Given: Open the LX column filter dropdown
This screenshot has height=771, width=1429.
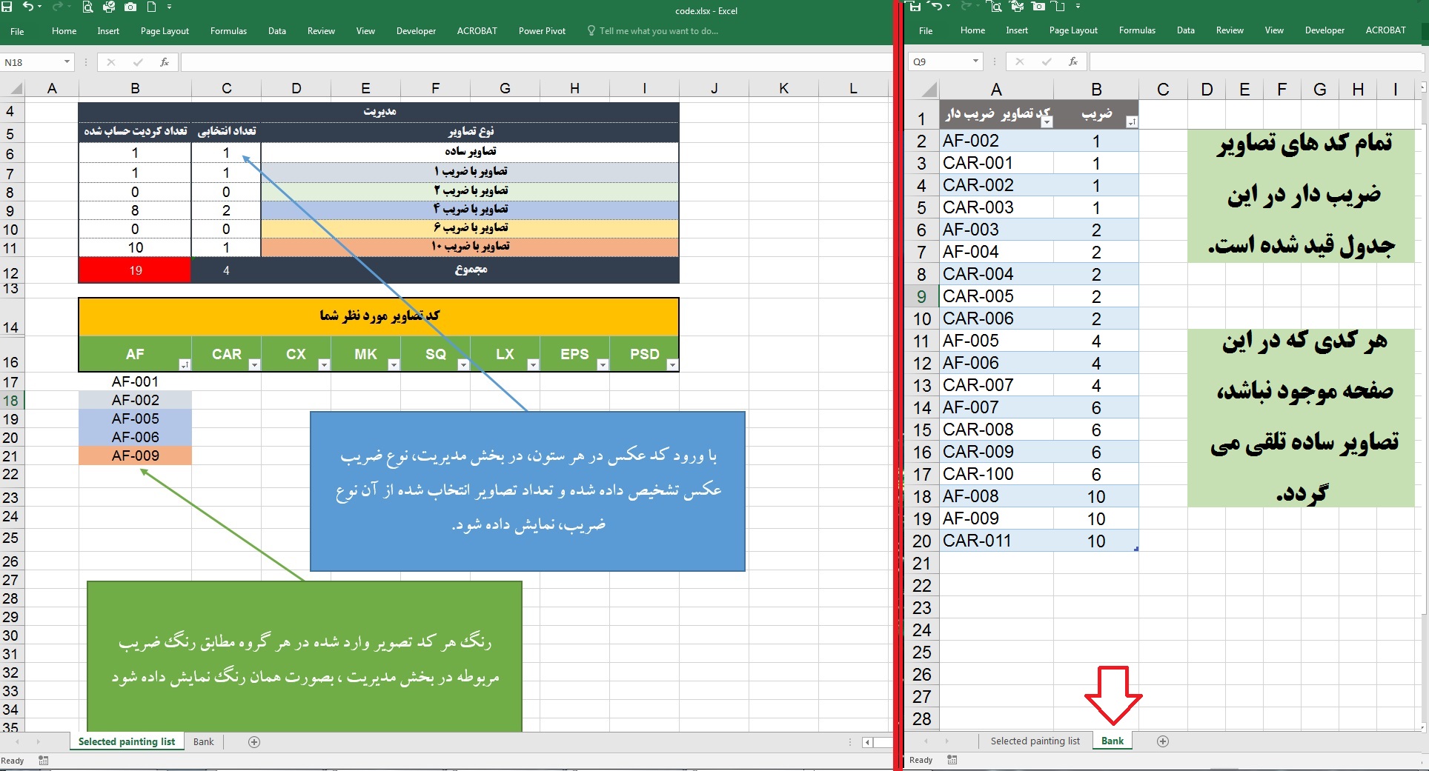Looking at the screenshot, I should coord(533,364).
